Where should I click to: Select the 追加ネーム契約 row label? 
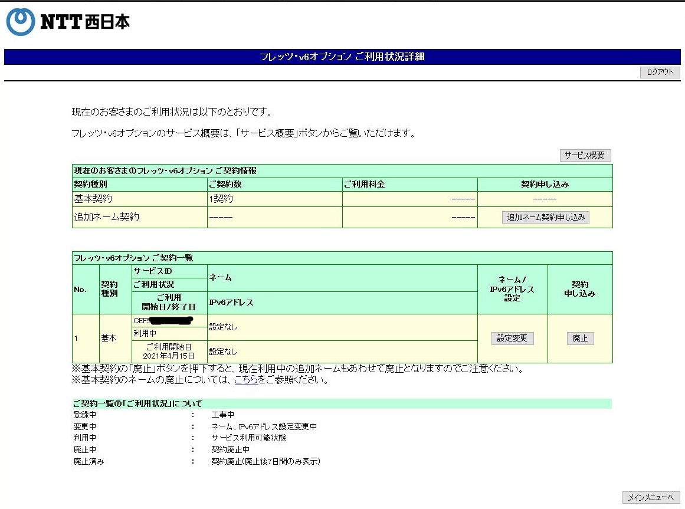coord(107,217)
